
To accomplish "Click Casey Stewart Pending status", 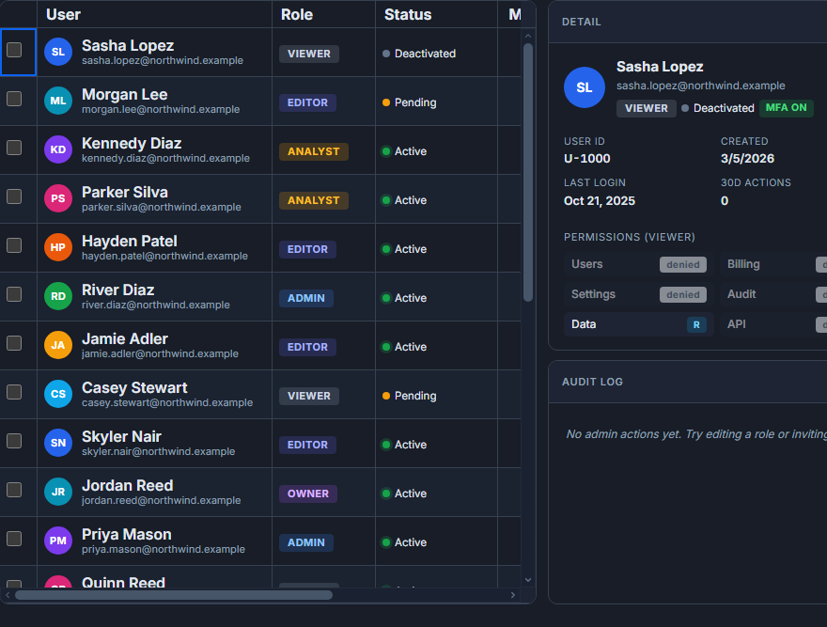I will tap(410, 396).
